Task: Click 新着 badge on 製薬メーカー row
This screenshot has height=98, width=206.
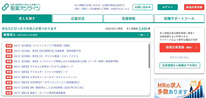Action: (x=9, y=93)
